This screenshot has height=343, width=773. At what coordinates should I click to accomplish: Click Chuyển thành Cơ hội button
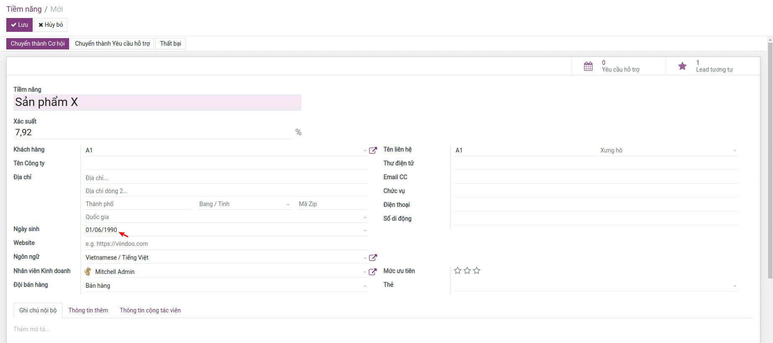[x=38, y=44]
